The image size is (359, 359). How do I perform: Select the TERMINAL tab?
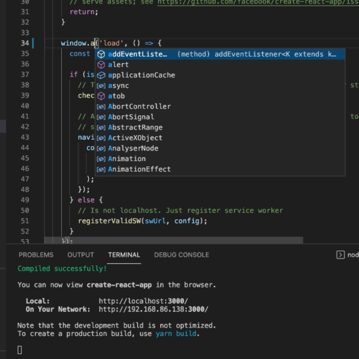pyautogui.click(x=124, y=255)
